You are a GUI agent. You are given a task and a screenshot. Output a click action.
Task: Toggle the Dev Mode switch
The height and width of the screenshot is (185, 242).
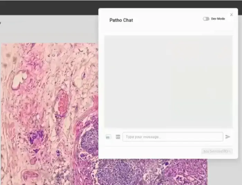[206, 19]
